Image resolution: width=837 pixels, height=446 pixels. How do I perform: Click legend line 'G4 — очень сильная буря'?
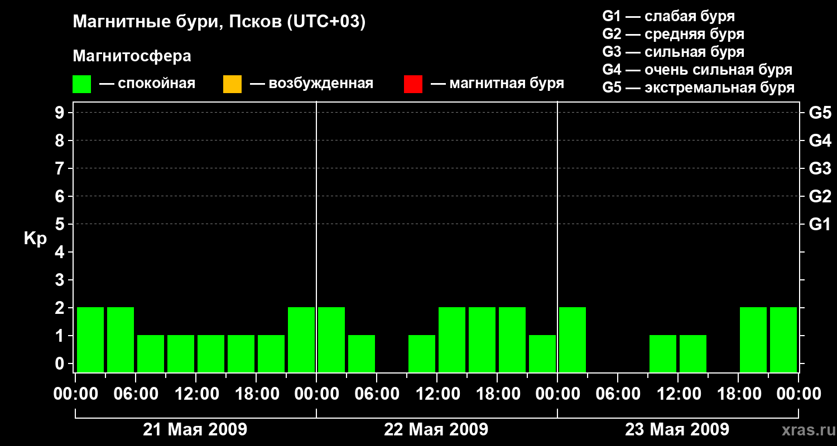click(x=698, y=70)
